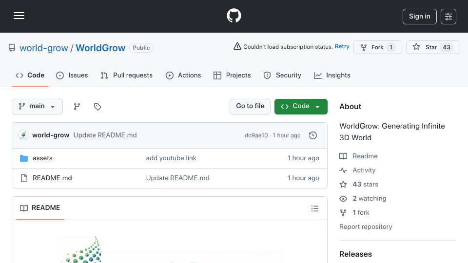Open README.md row commit message link
The image size is (468, 263).
[x=177, y=178]
